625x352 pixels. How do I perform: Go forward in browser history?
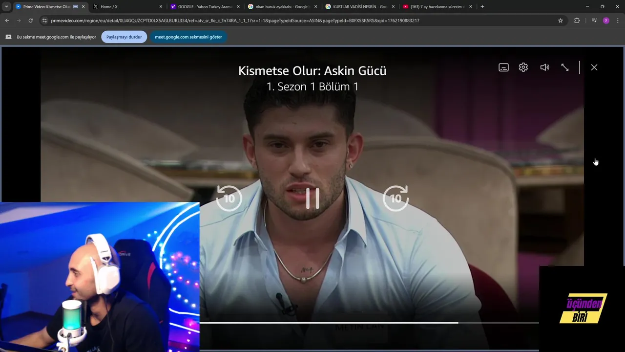click(19, 21)
